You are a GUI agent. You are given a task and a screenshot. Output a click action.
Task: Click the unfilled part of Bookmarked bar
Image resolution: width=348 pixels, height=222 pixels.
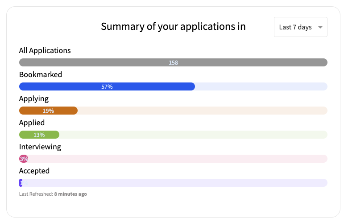point(261,86)
